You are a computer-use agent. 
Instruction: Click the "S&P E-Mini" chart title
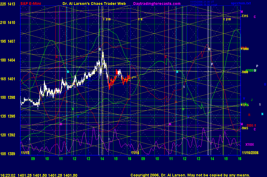pos(31,4)
